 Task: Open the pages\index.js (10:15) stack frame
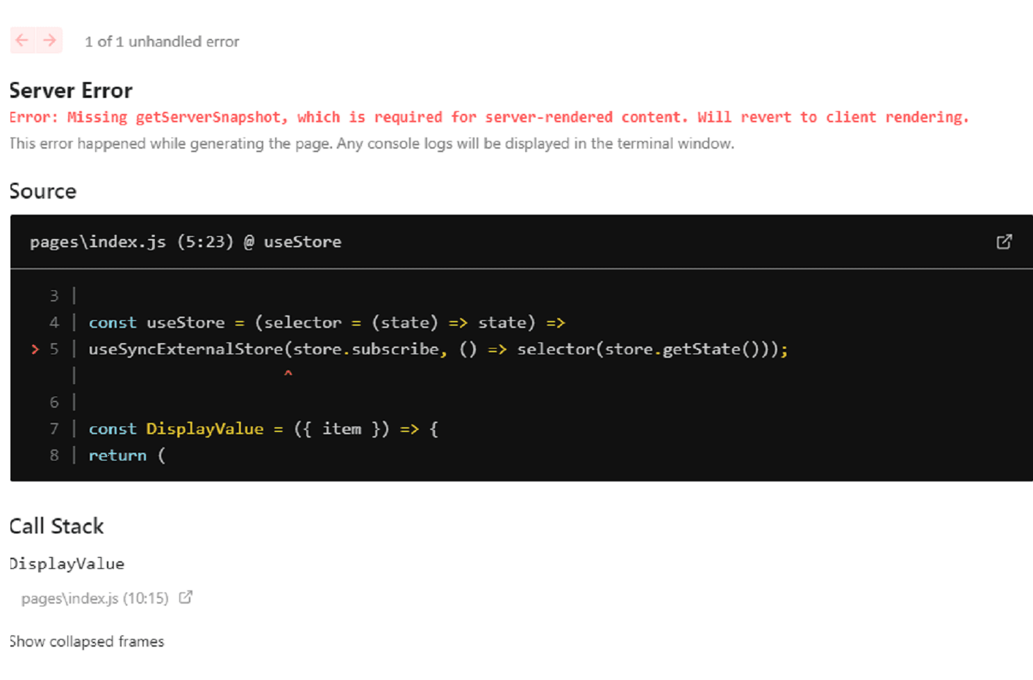(94, 598)
